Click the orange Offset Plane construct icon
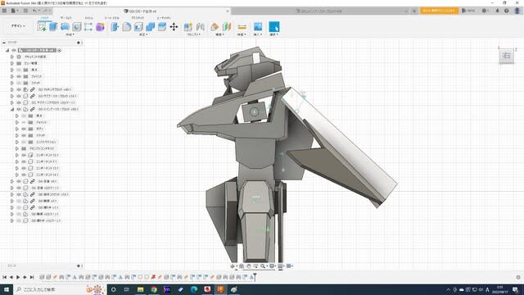The height and width of the screenshot is (295, 524). click(x=215, y=27)
